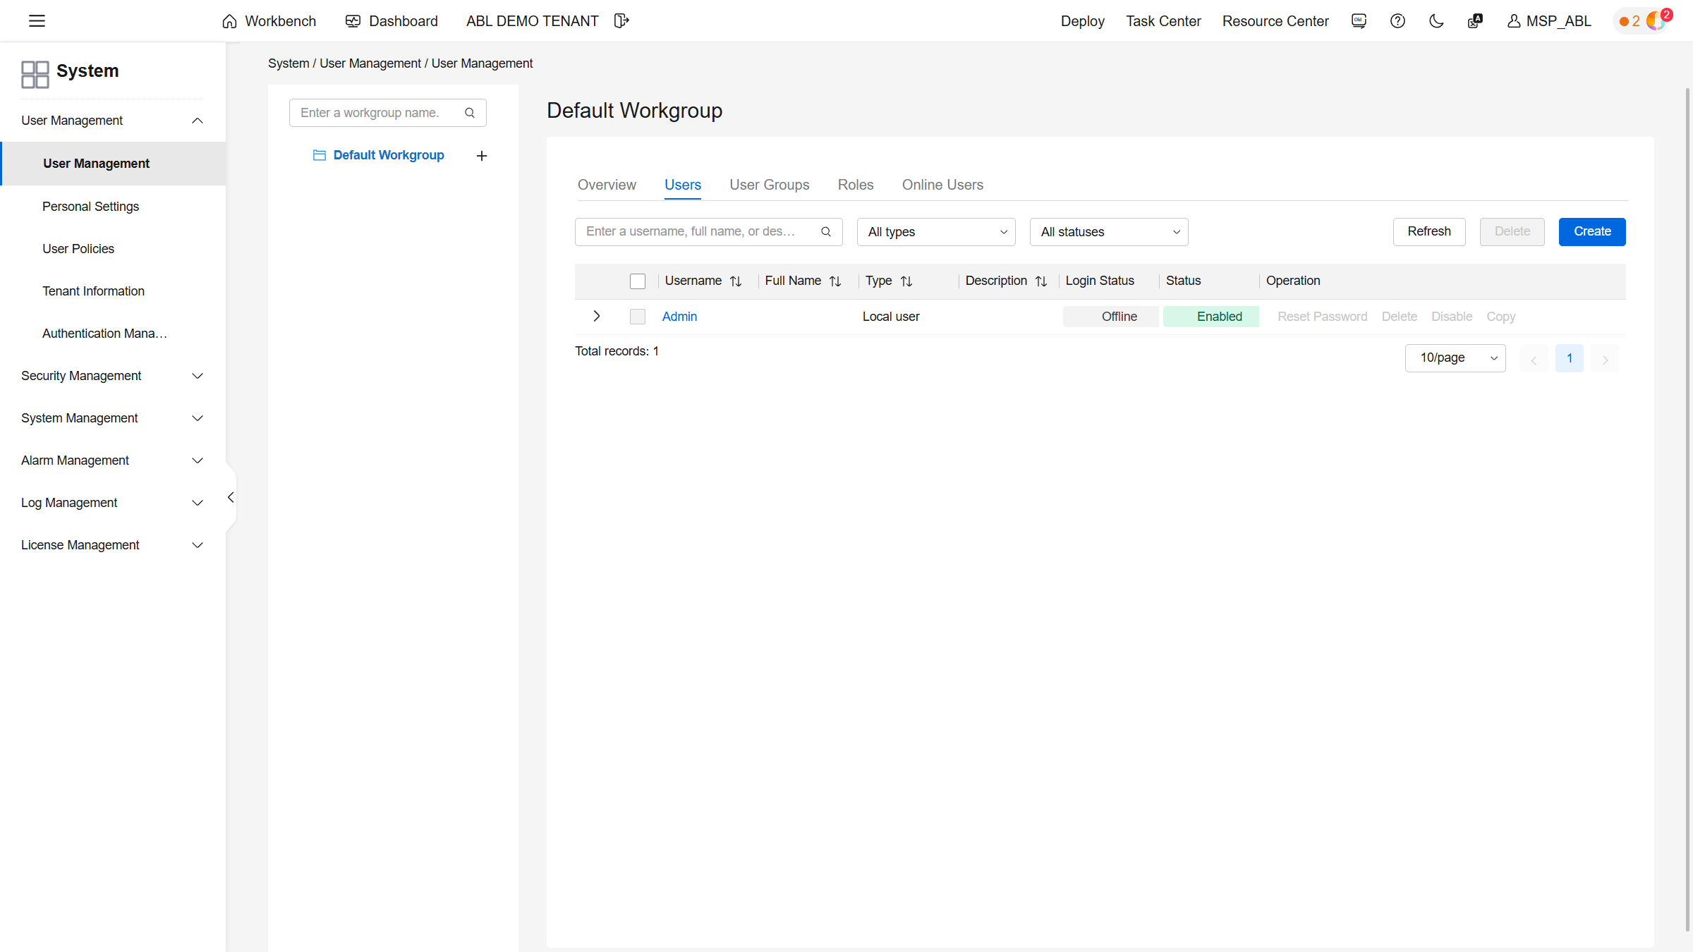Click the blue Create button

(1592, 232)
